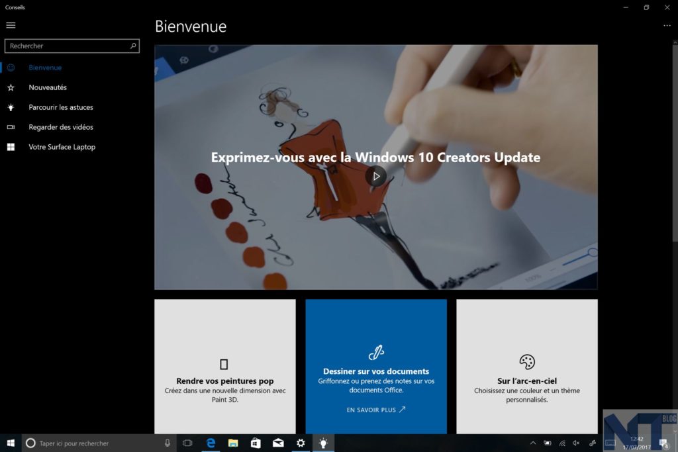Open Windows Ink Workspace pen icon
This screenshot has width=678, height=452.
pyautogui.click(x=593, y=443)
